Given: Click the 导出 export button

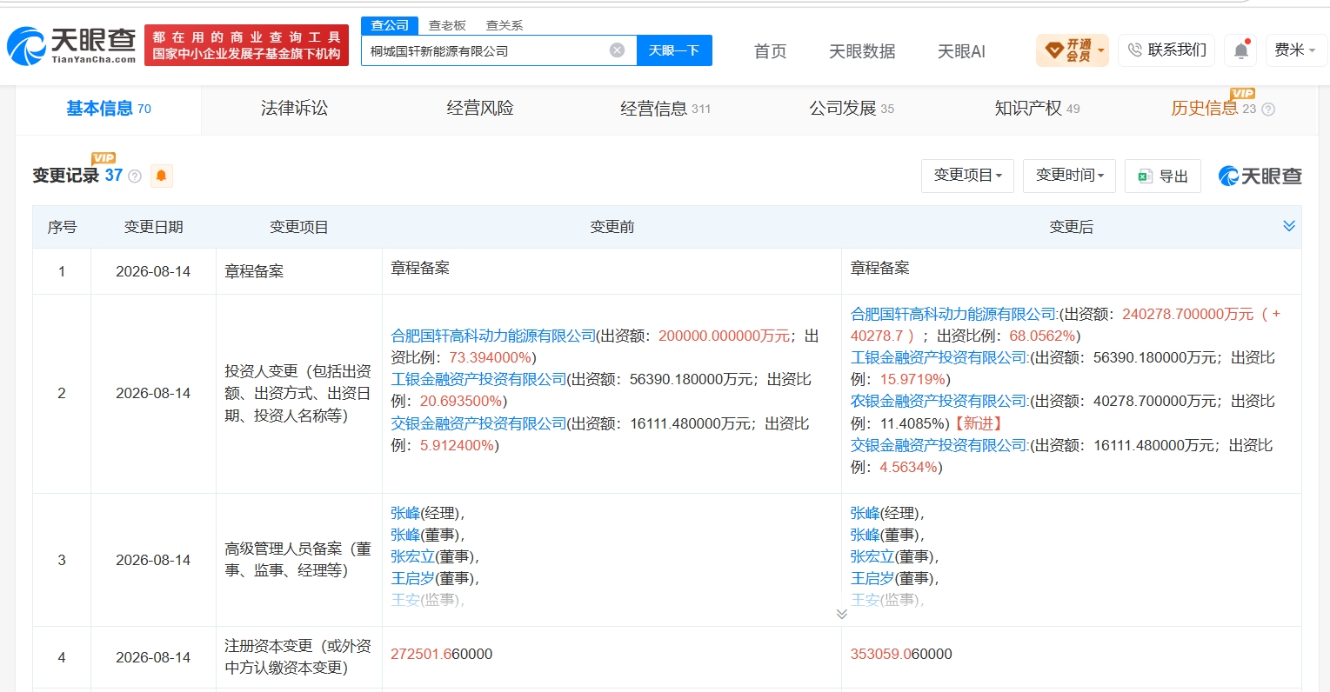Looking at the screenshot, I should coord(1163,176).
